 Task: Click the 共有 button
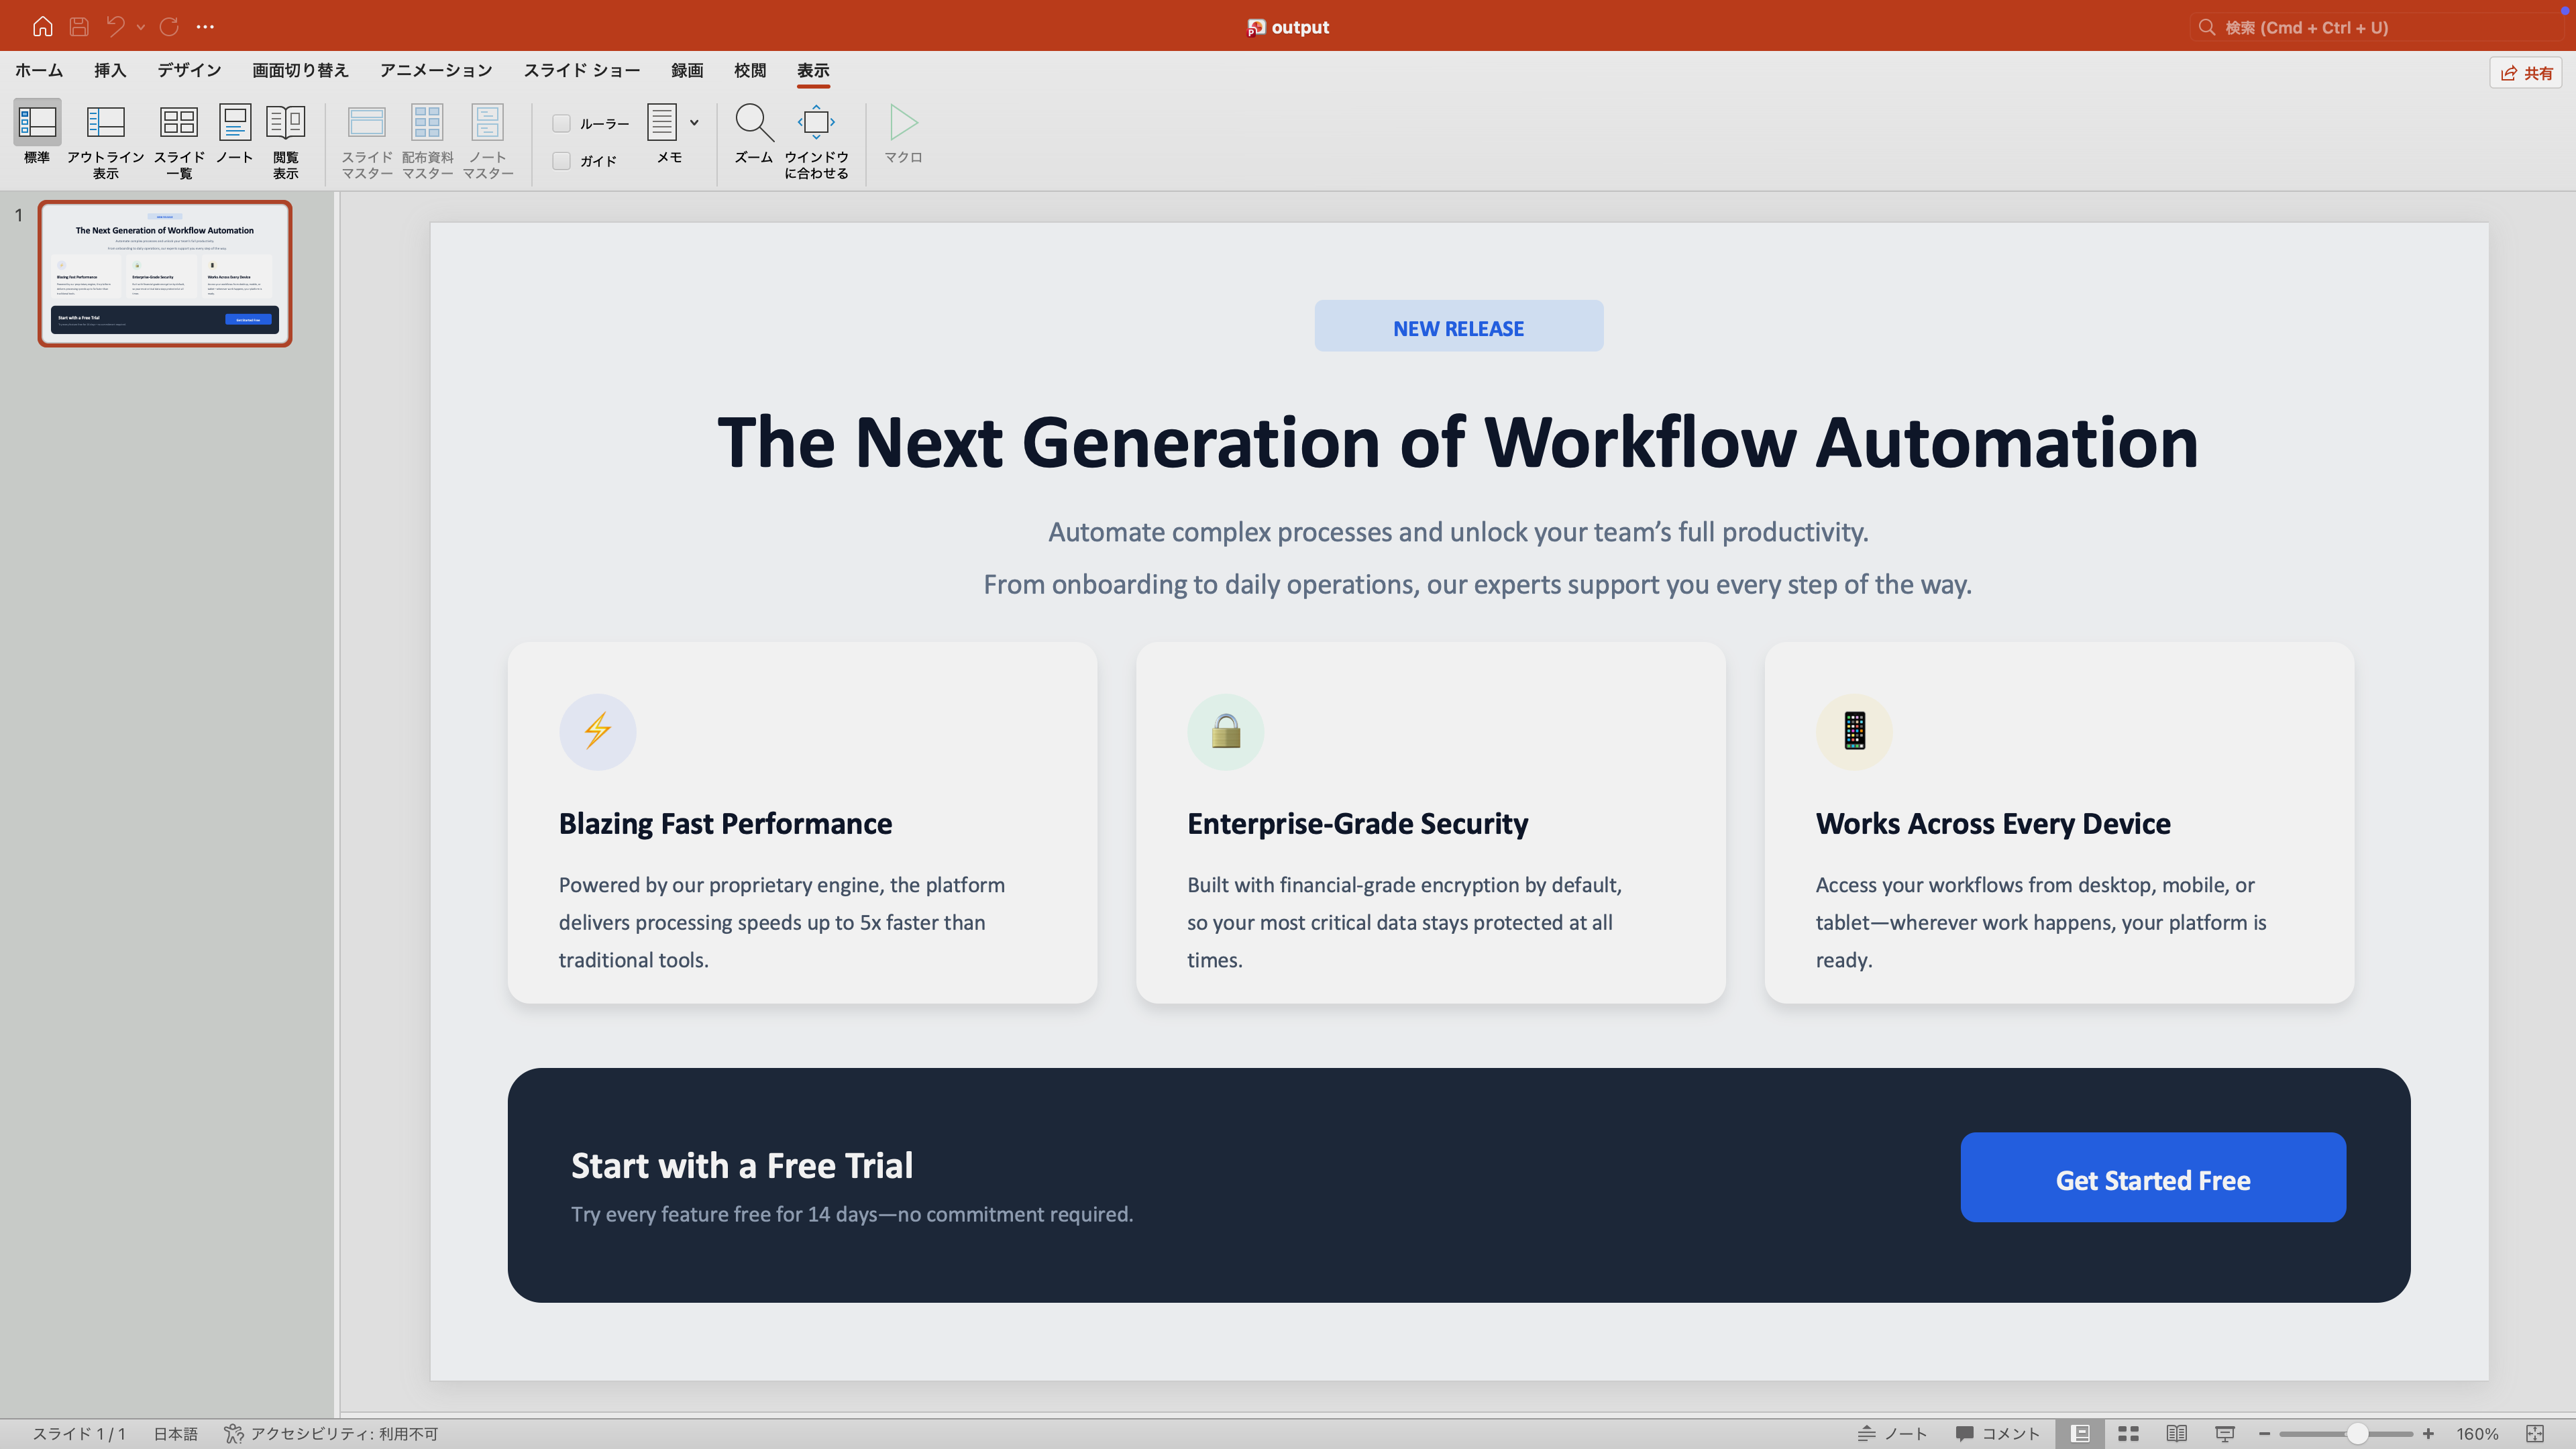2526,72
